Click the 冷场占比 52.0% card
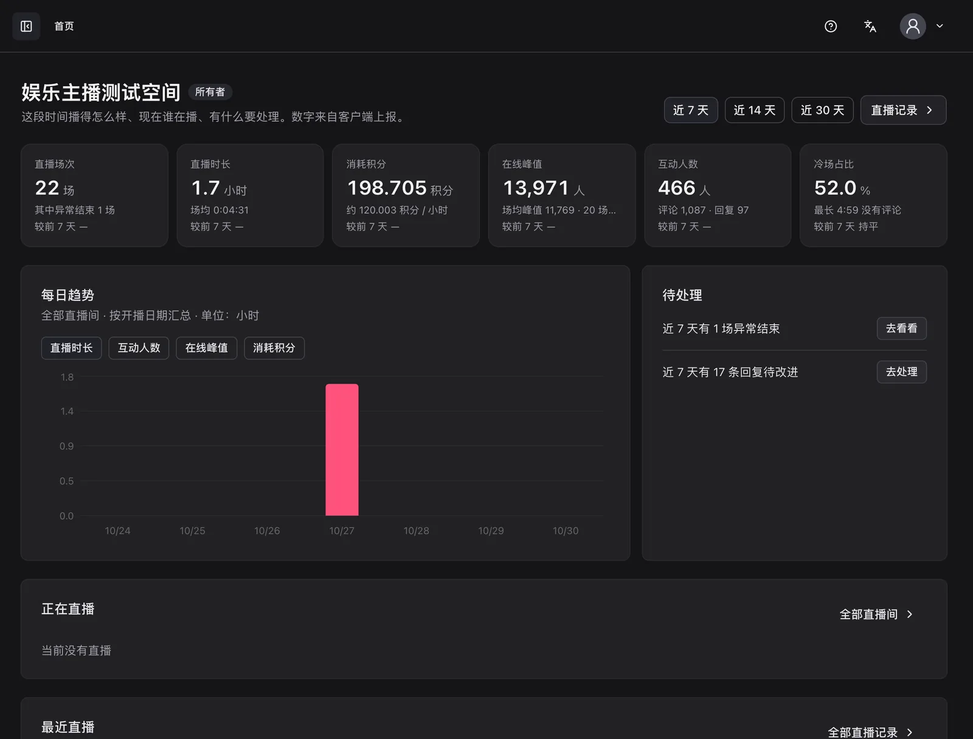Screen dimensions: 973x739 tap(873, 195)
